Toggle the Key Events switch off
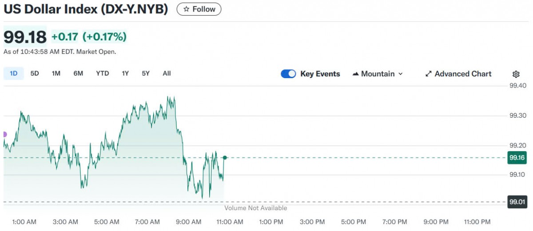 288,74
